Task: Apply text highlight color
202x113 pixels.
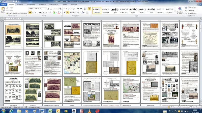Action: 54,12
